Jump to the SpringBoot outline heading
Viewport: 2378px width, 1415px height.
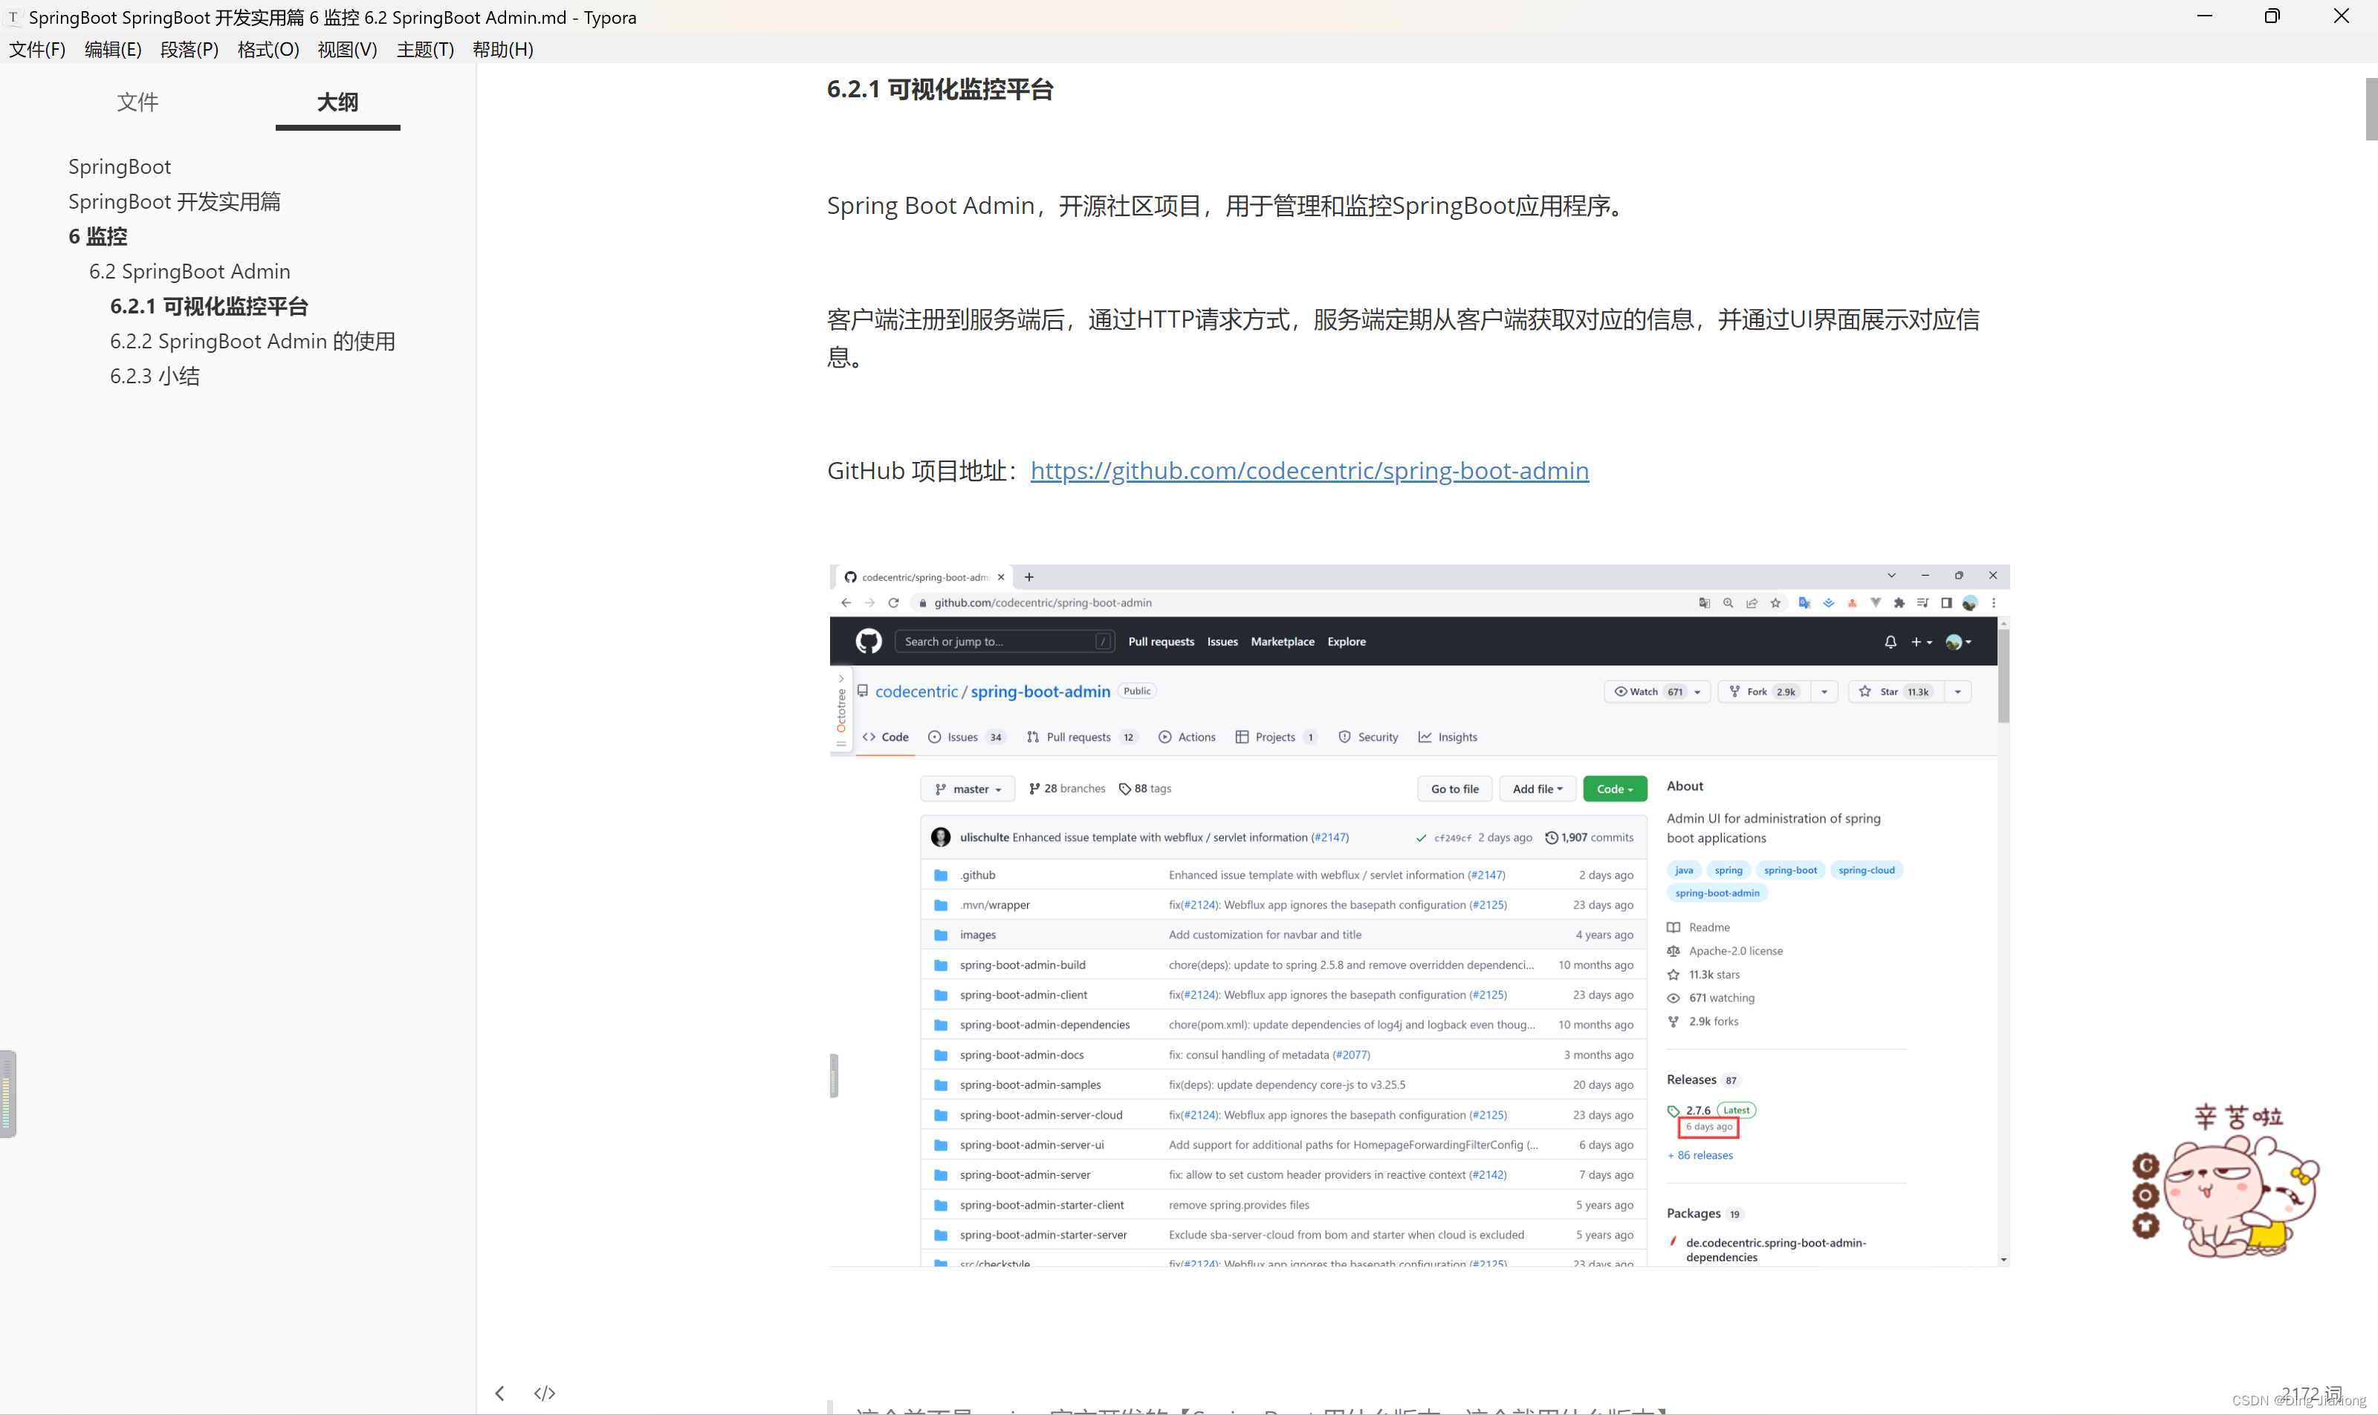tap(119, 167)
